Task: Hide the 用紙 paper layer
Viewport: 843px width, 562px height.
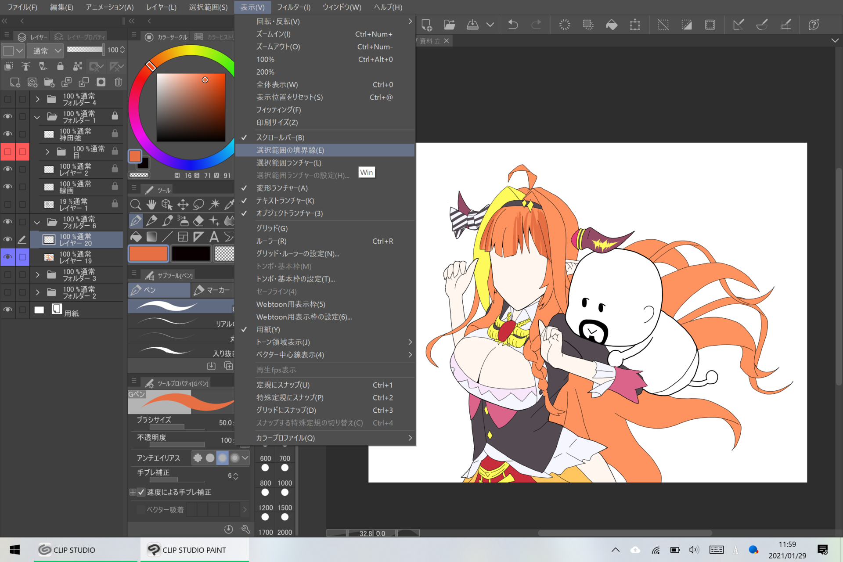Action: [8, 310]
